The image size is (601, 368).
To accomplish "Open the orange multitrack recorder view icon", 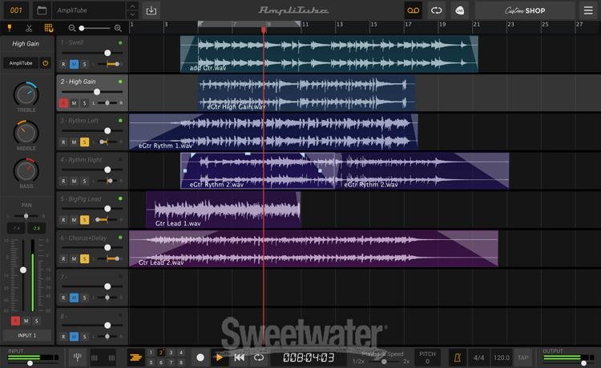I will [135, 358].
